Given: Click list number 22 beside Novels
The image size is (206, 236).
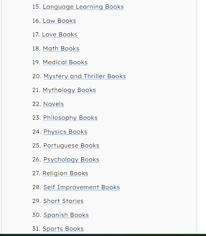Looking at the screenshot, I should click(x=36, y=104).
